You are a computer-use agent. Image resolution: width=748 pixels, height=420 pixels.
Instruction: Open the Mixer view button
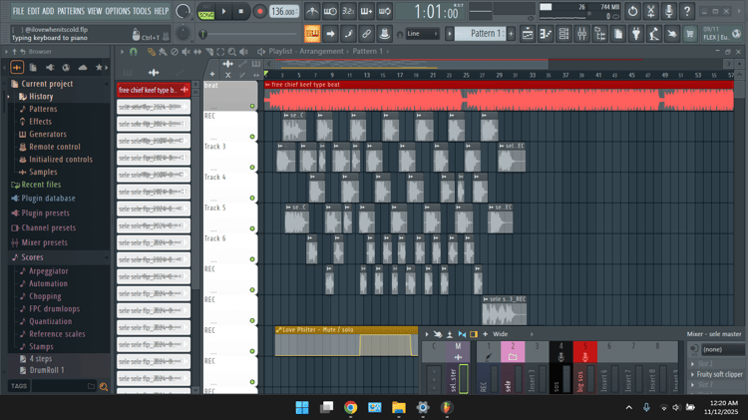pos(582,34)
